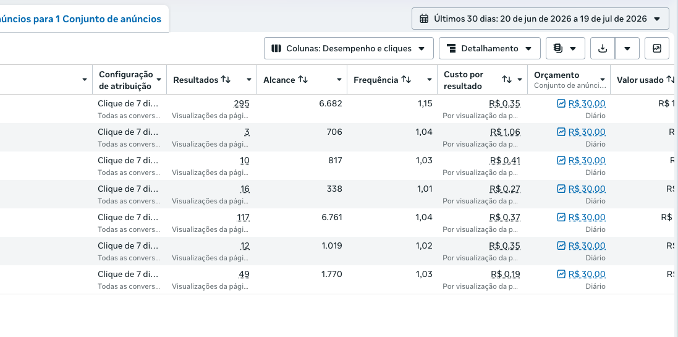Sort by the Valor usado column arrows
The image size is (678, 337).
click(x=671, y=80)
